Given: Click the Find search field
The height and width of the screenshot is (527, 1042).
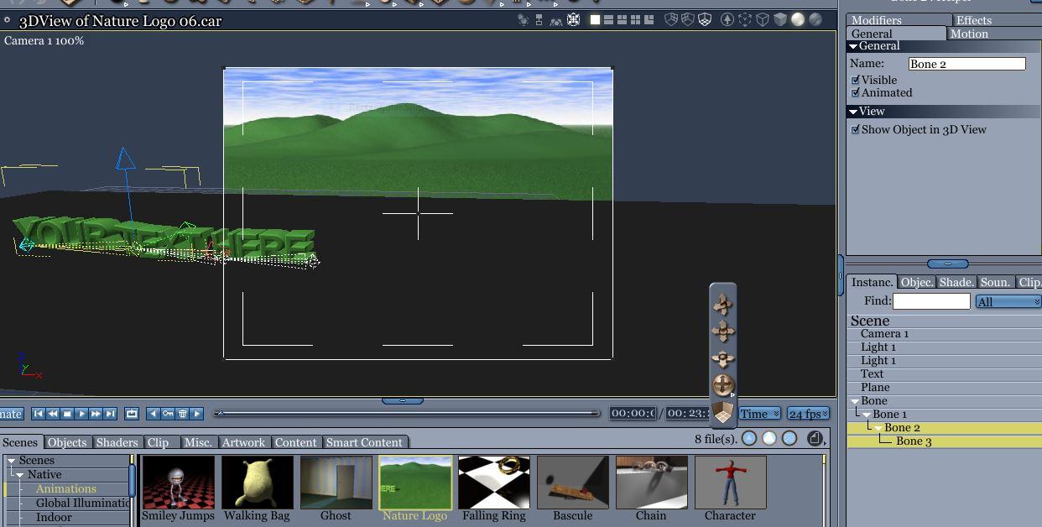Looking at the screenshot, I should pyautogui.click(x=931, y=300).
